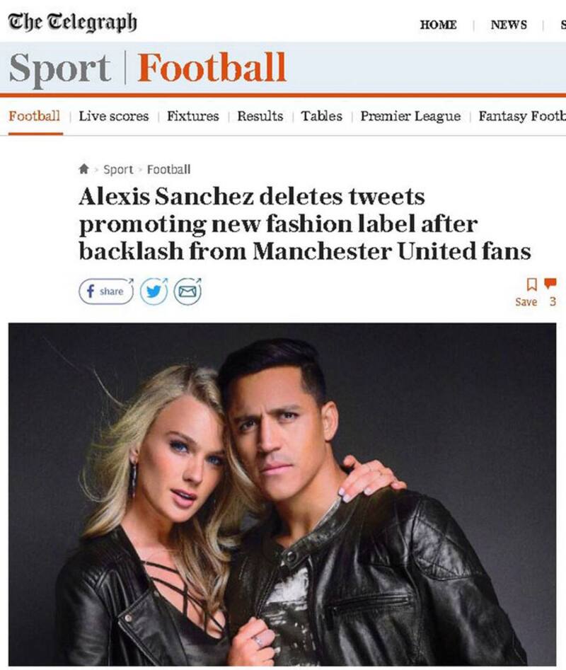The width and height of the screenshot is (566, 670).
Task: Follow the Football breadcrumb link
Action: coord(168,169)
